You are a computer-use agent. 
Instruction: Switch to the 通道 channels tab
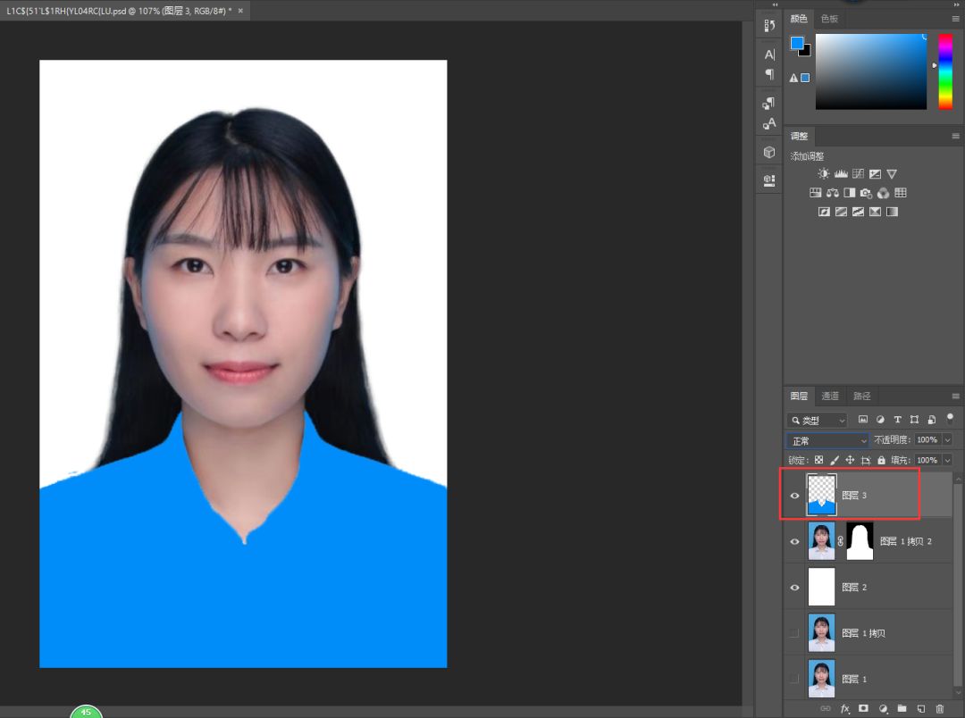830,396
